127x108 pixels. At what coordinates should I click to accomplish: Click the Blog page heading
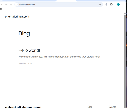[24, 33]
